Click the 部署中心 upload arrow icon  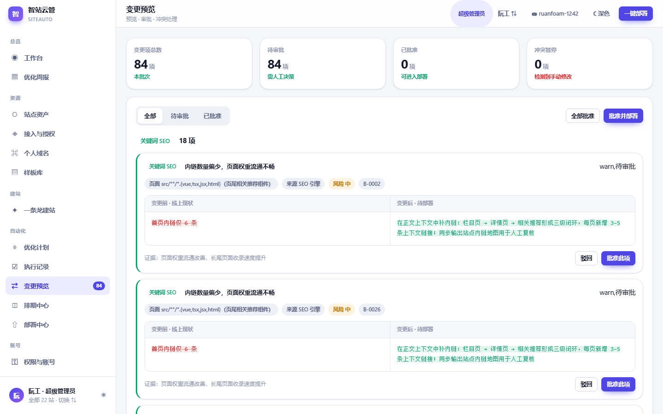[x=15, y=325]
